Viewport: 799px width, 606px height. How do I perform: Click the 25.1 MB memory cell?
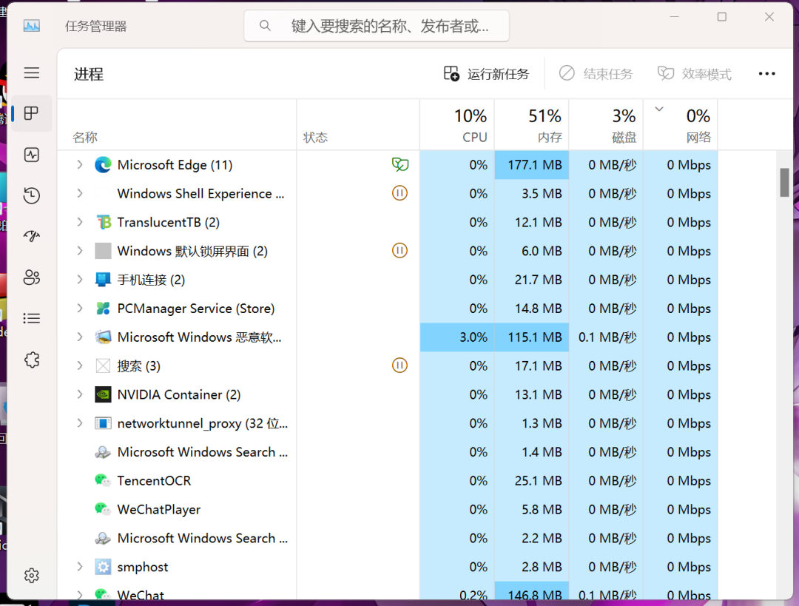tap(531, 481)
